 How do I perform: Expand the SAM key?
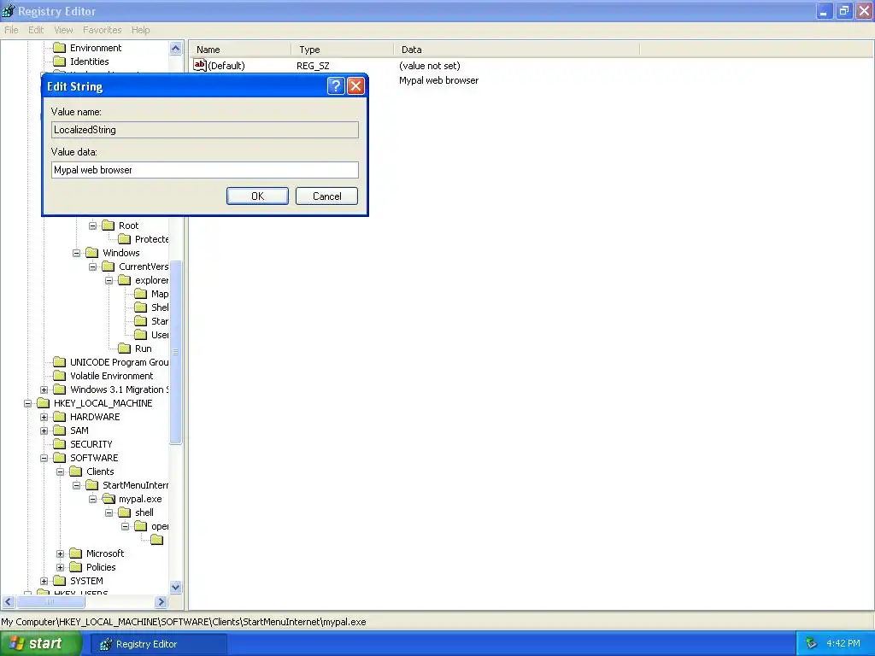[x=44, y=430]
